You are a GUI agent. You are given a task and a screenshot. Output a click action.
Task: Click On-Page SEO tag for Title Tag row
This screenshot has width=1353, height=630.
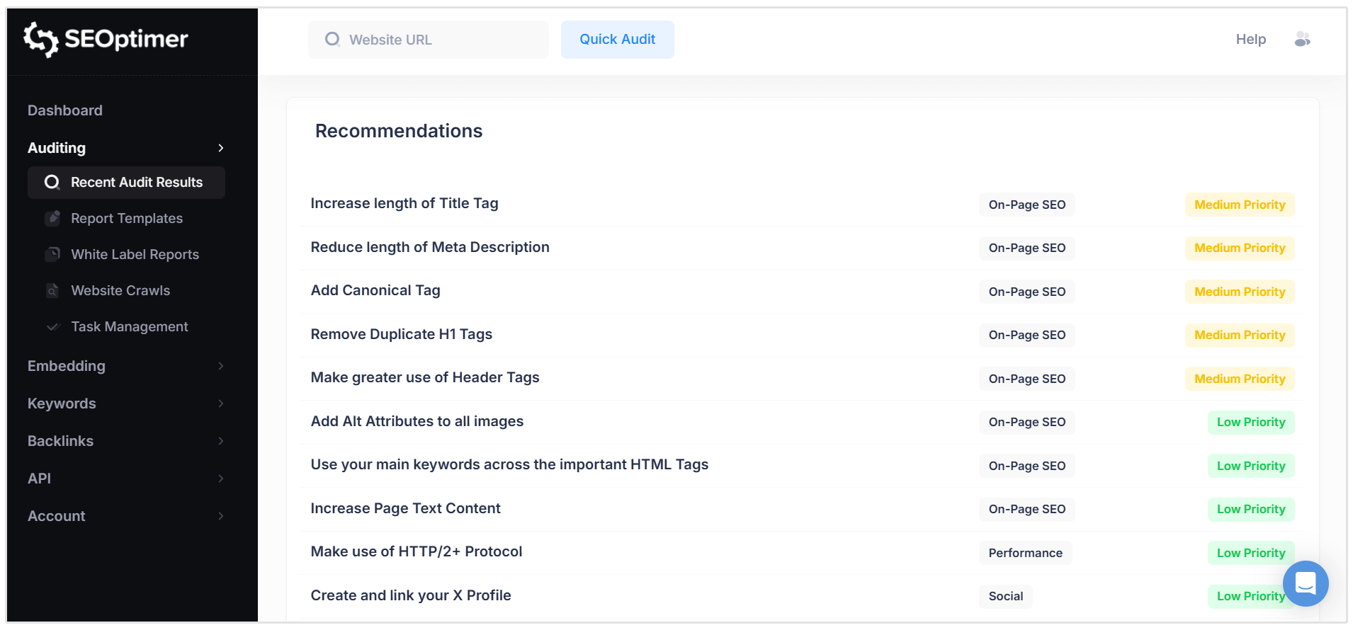(x=1027, y=205)
